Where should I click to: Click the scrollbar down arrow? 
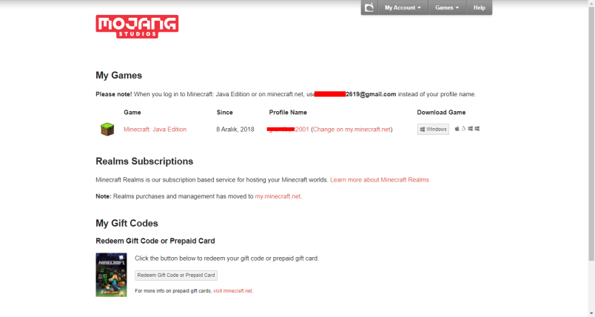click(x=591, y=313)
